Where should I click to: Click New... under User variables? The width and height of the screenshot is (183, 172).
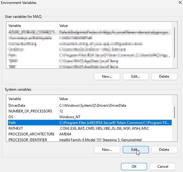coord(107,76)
